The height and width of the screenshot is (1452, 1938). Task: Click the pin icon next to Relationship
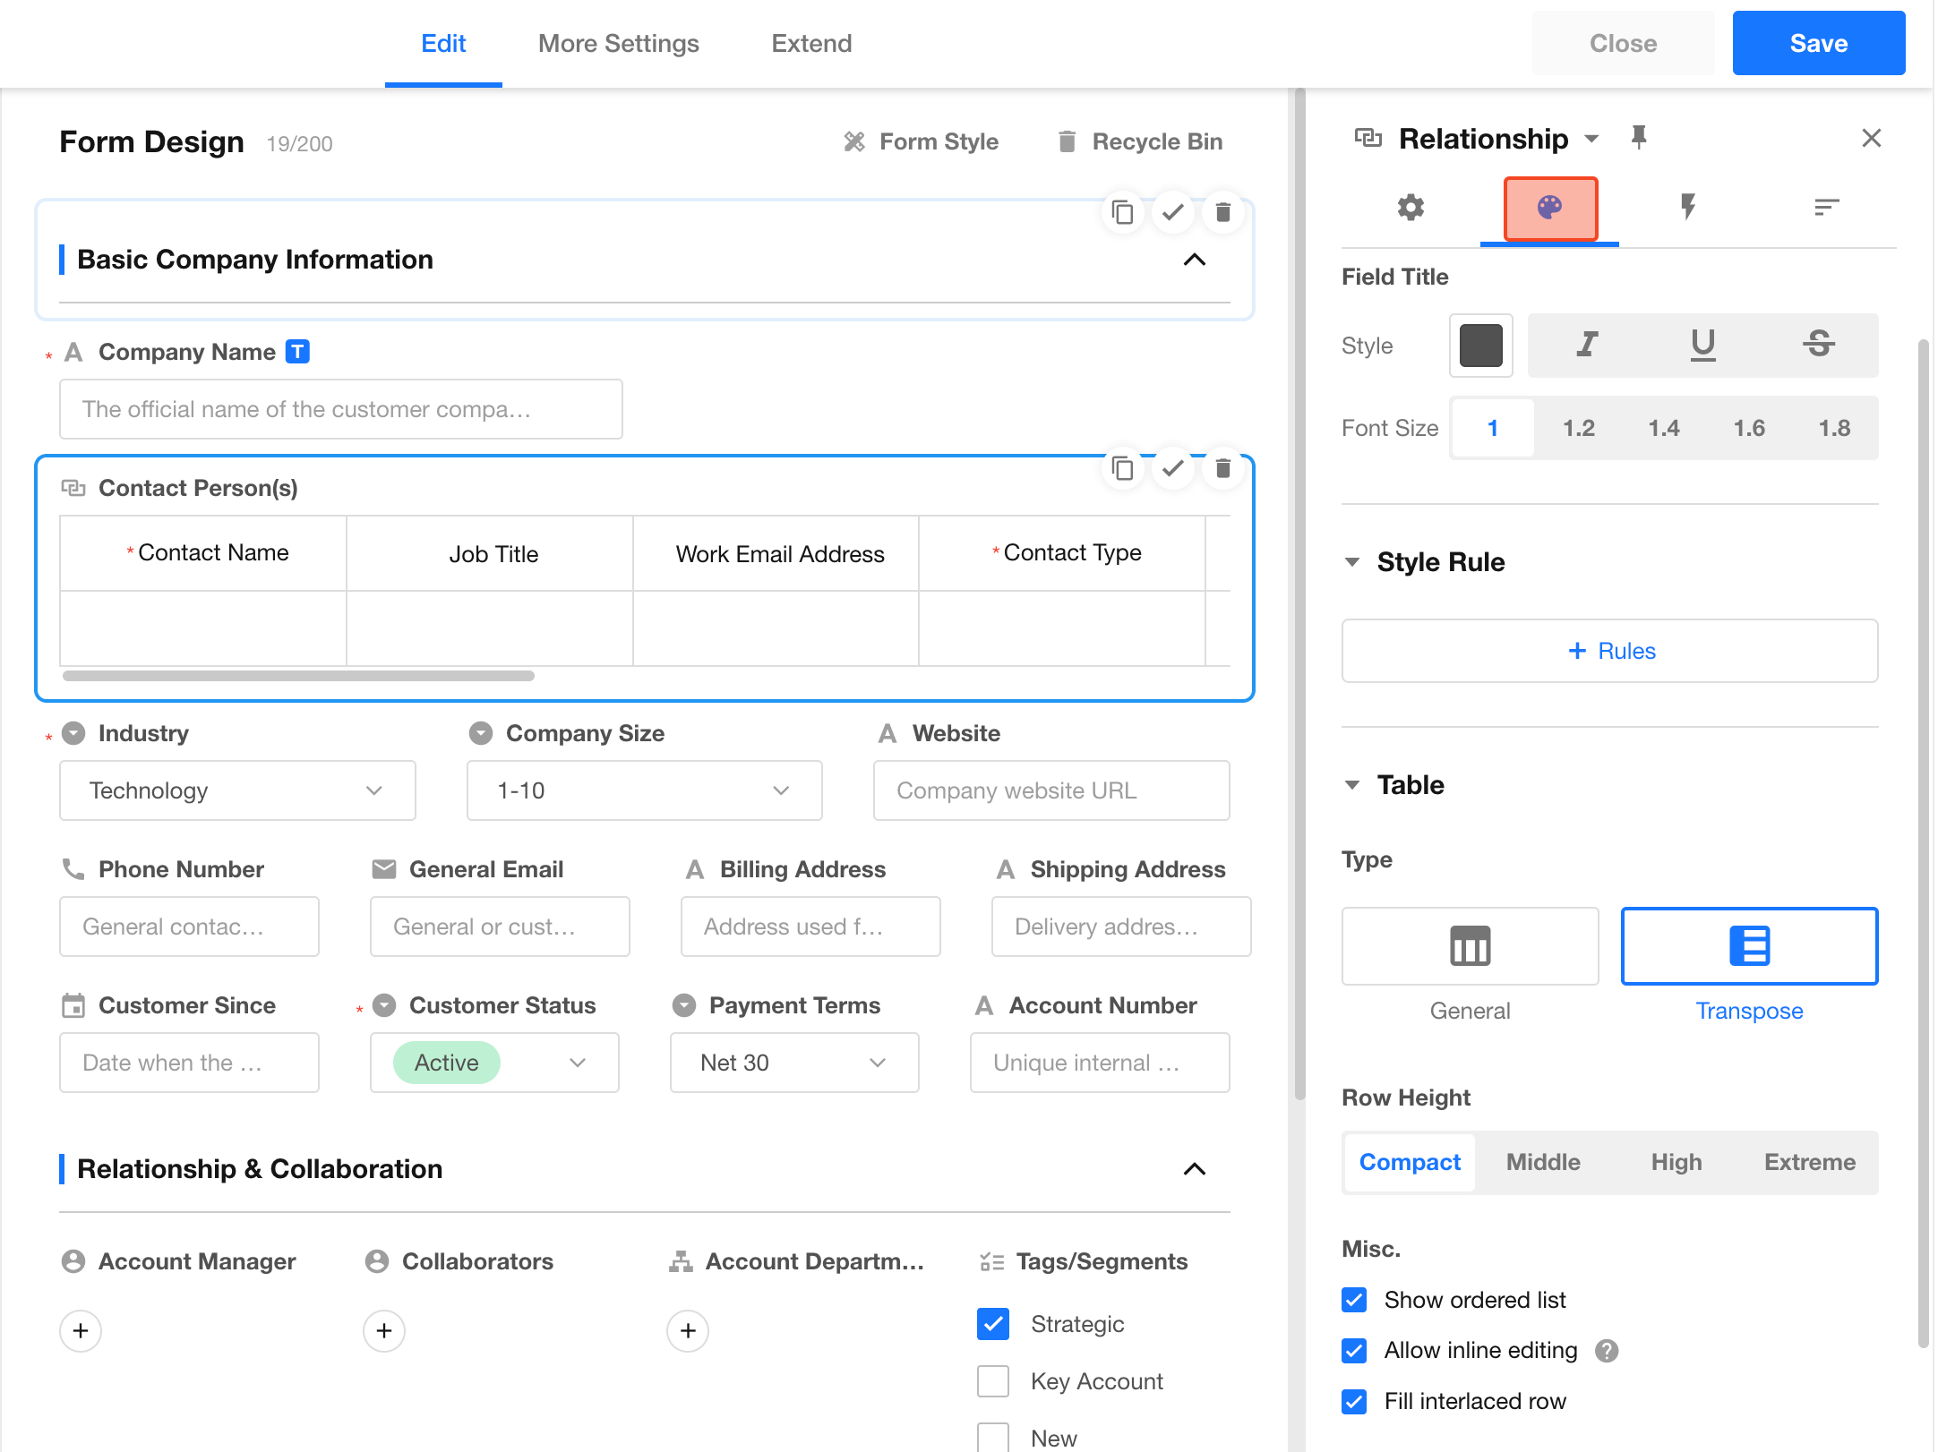(x=1639, y=138)
